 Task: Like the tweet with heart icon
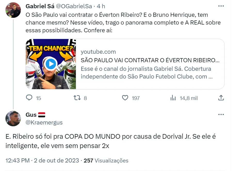click(x=125, y=98)
